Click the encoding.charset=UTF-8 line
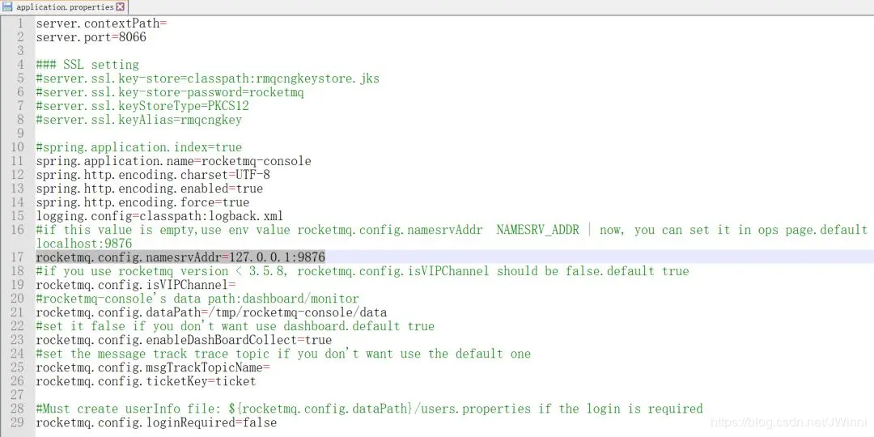Viewport: 874px width, 437px height. click(x=153, y=175)
